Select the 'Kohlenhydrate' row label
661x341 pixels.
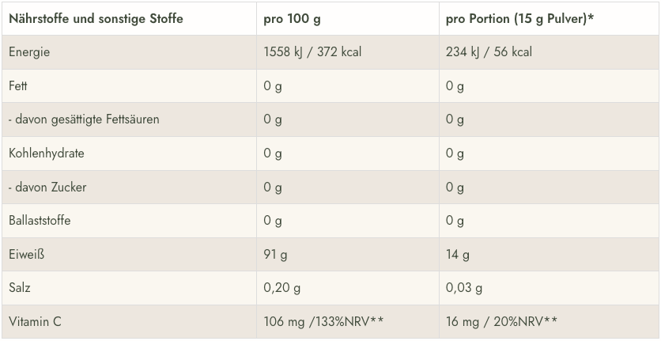click(47, 153)
